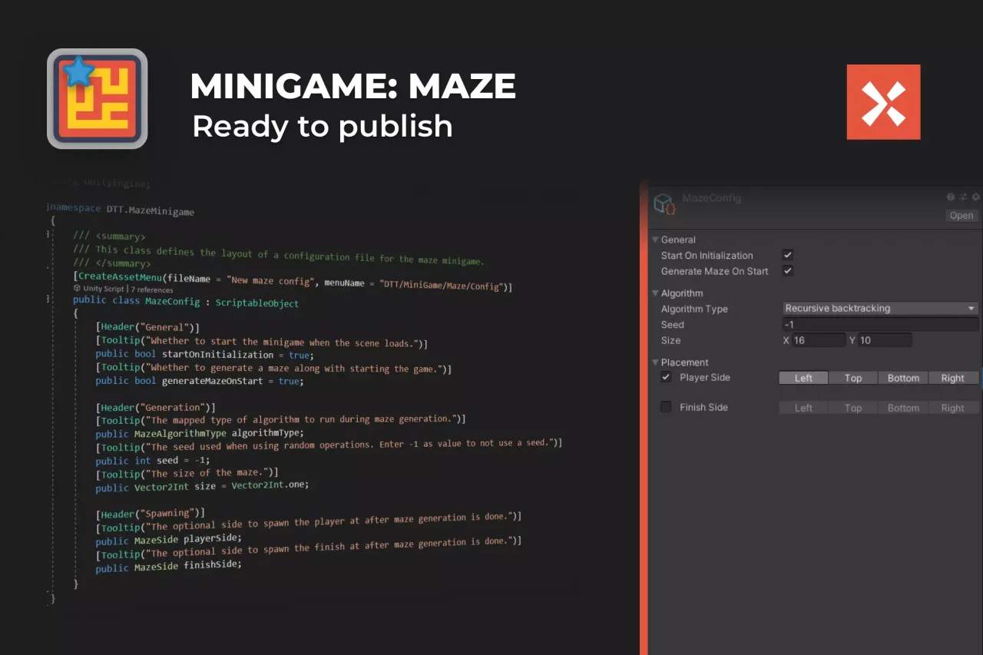Click the maze minigame app logo
983x655 pixels.
point(98,98)
